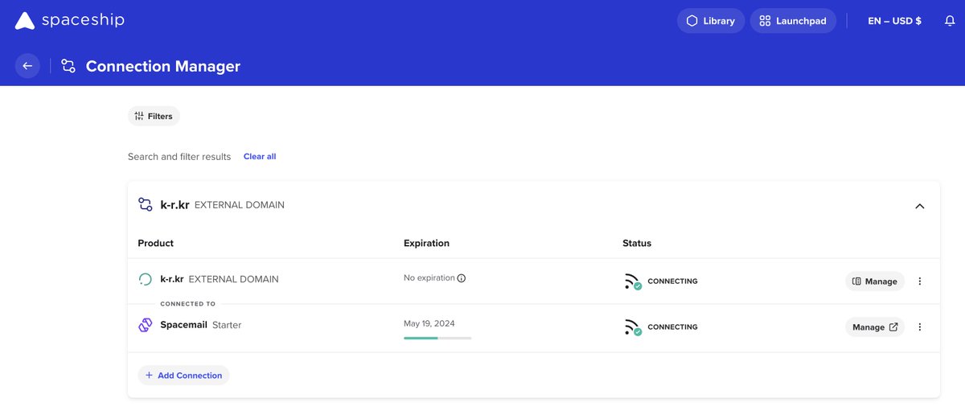The height and width of the screenshot is (415, 965).
Task: Manage the k-r.kr external domain
Action: coord(875,281)
